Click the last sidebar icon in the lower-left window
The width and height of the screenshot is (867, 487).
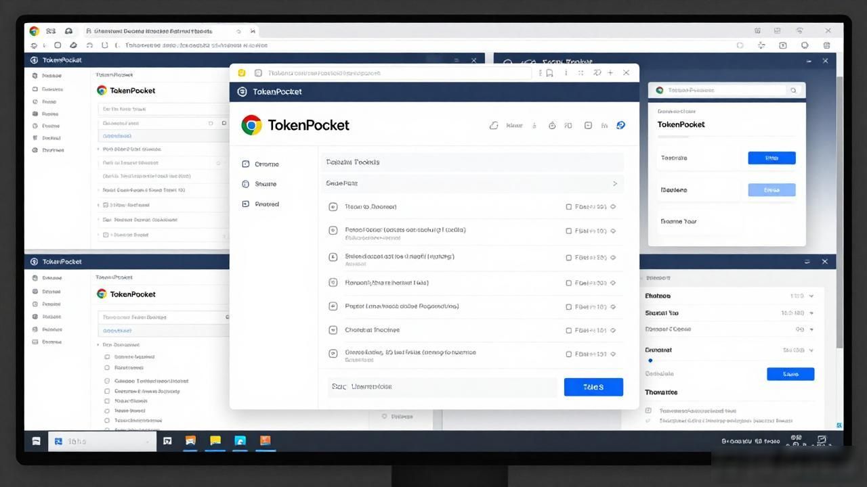(35, 342)
